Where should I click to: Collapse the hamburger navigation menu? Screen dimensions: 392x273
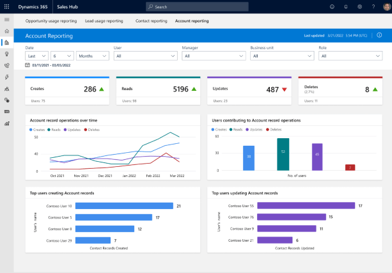(x=6, y=20)
